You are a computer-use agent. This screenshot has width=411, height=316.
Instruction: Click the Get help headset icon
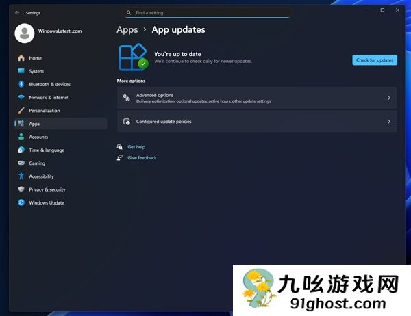pos(120,146)
